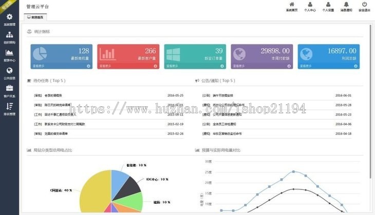Screen dimensions: 375x215
Task: Open the notice row dated 2016-06-01
Action: click(x=277, y=95)
